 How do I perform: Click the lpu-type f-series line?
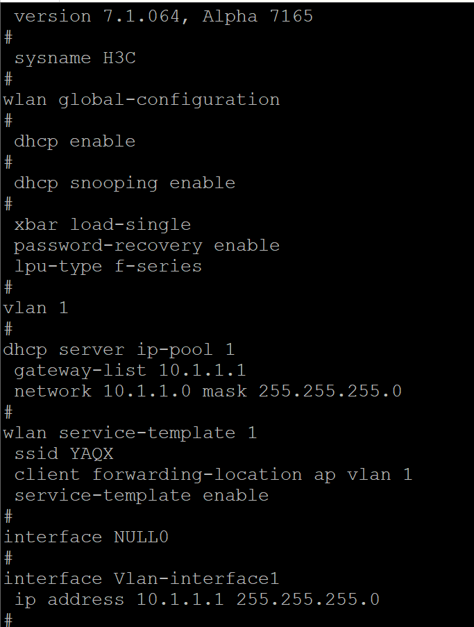[108, 266]
